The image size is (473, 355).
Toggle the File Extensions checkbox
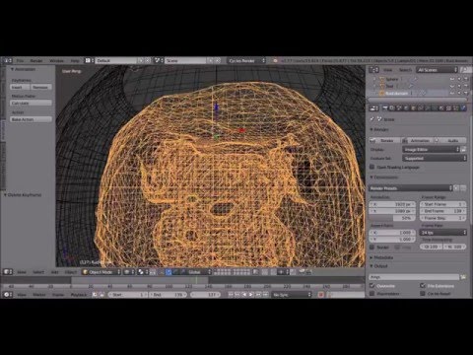(423, 286)
